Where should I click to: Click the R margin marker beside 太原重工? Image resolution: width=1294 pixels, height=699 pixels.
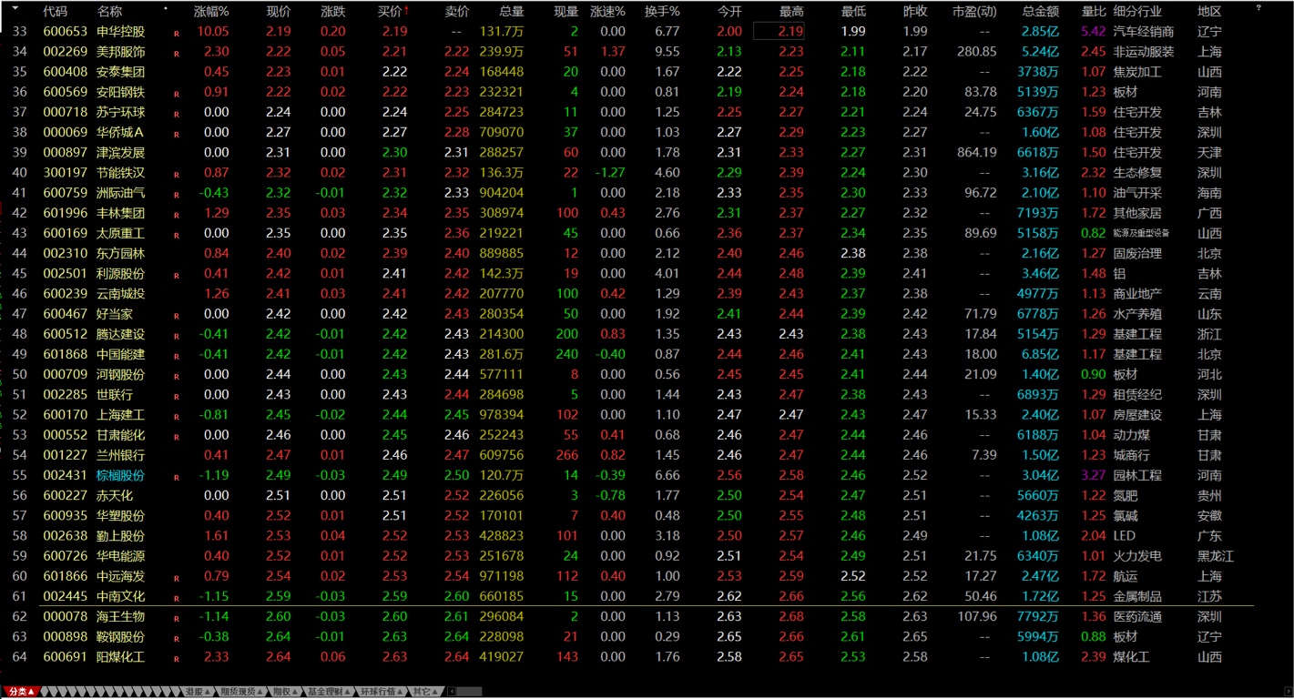pos(177,234)
